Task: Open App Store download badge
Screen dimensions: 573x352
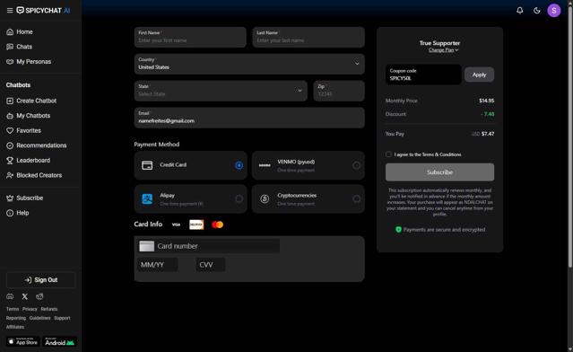Action: tap(23, 342)
